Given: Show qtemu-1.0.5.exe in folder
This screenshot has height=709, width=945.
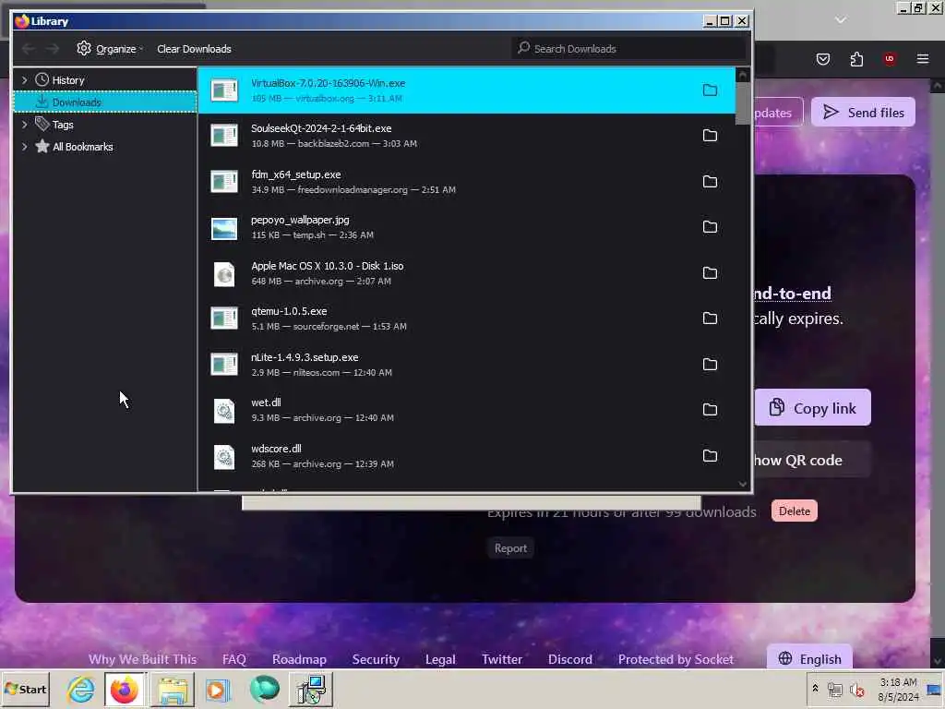Looking at the screenshot, I should pyautogui.click(x=710, y=318).
